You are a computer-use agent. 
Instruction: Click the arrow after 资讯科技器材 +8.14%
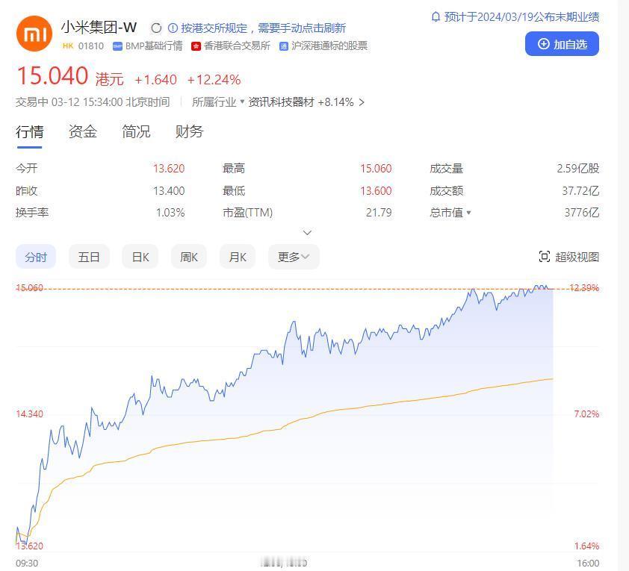tap(362, 102)
